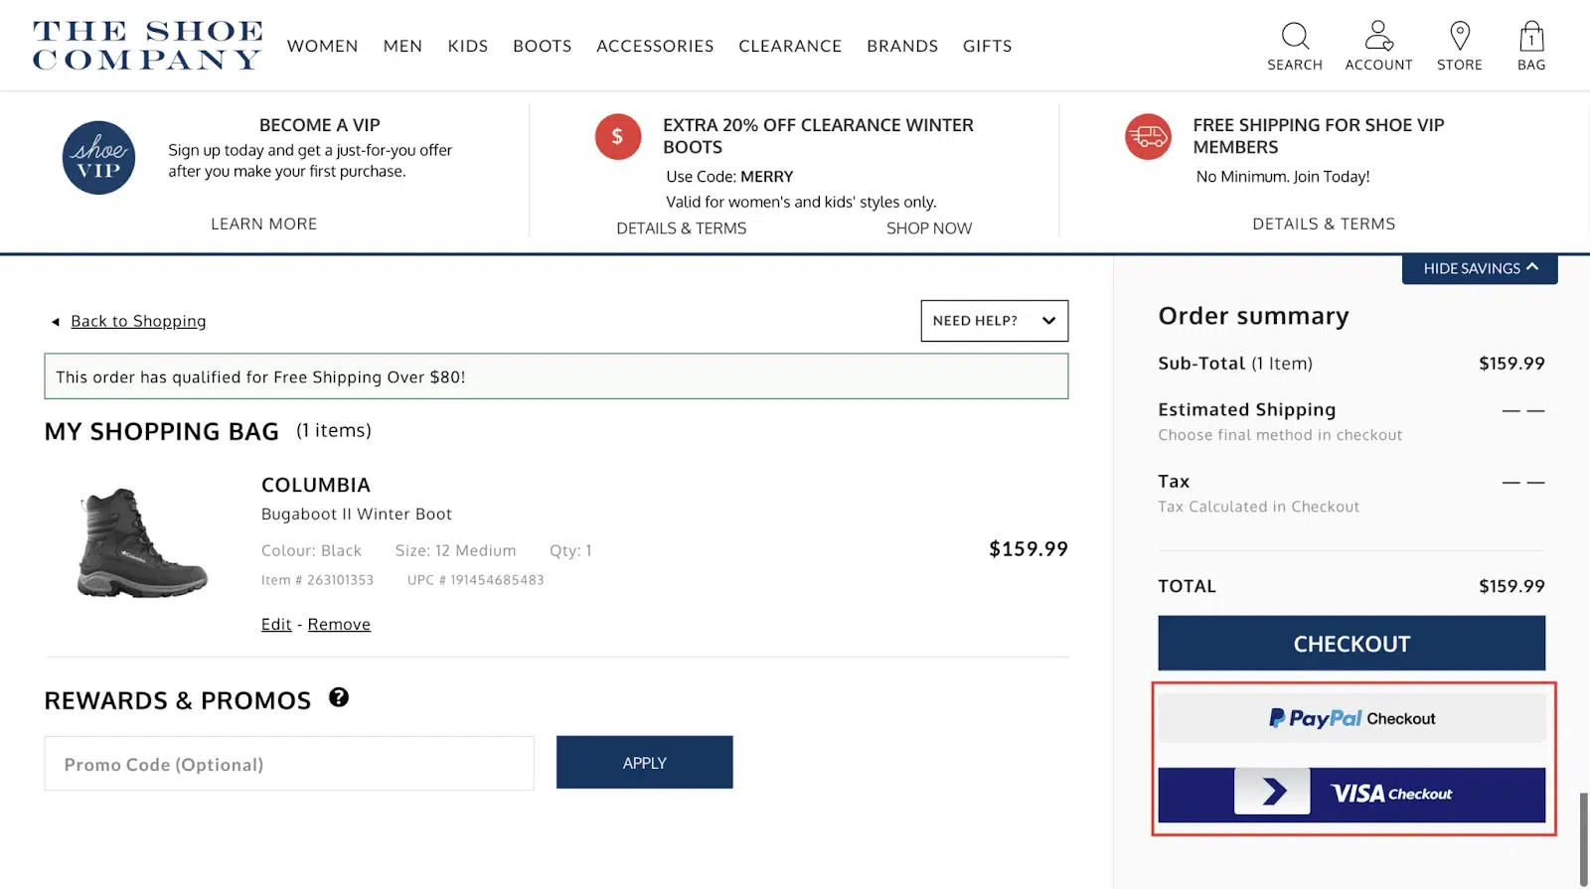Click the Size: 12 Medium text

456,550
